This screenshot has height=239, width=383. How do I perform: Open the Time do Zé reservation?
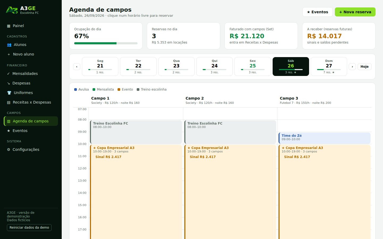click(x=324, y=138)
